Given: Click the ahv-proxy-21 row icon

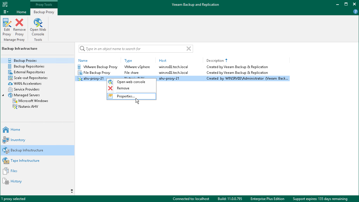Looking at the screenshot, I should [80, 78].
